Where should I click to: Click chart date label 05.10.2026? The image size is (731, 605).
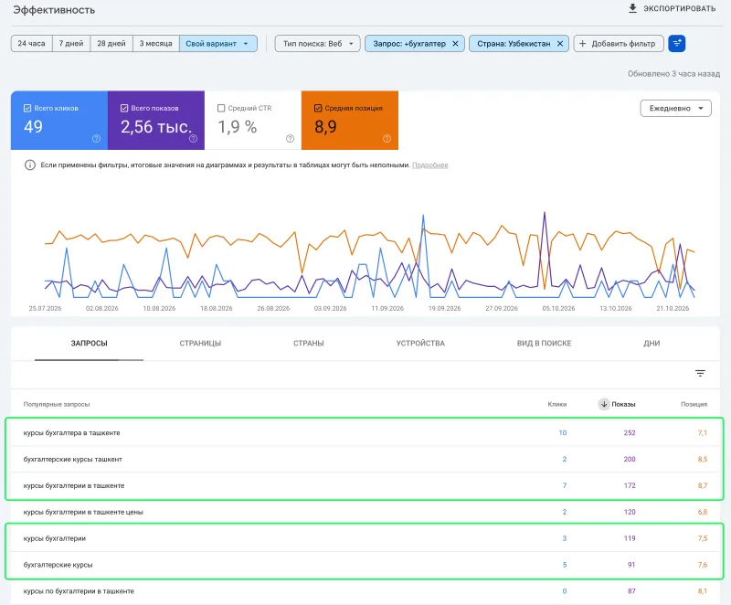(558, 309)
